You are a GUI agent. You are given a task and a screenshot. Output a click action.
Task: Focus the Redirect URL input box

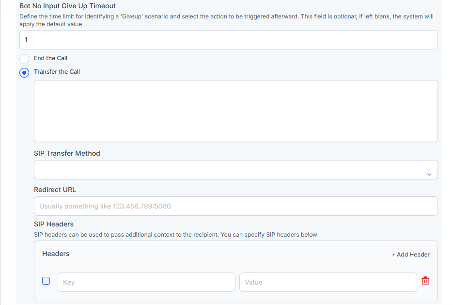click(235, 206)
